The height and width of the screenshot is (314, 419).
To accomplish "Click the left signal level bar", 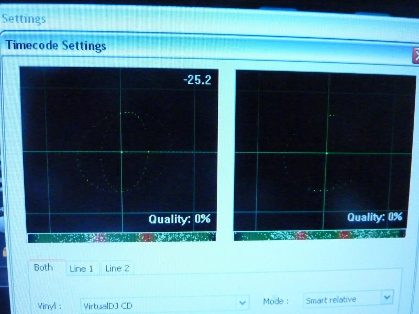I will click(x=122, y=238).
